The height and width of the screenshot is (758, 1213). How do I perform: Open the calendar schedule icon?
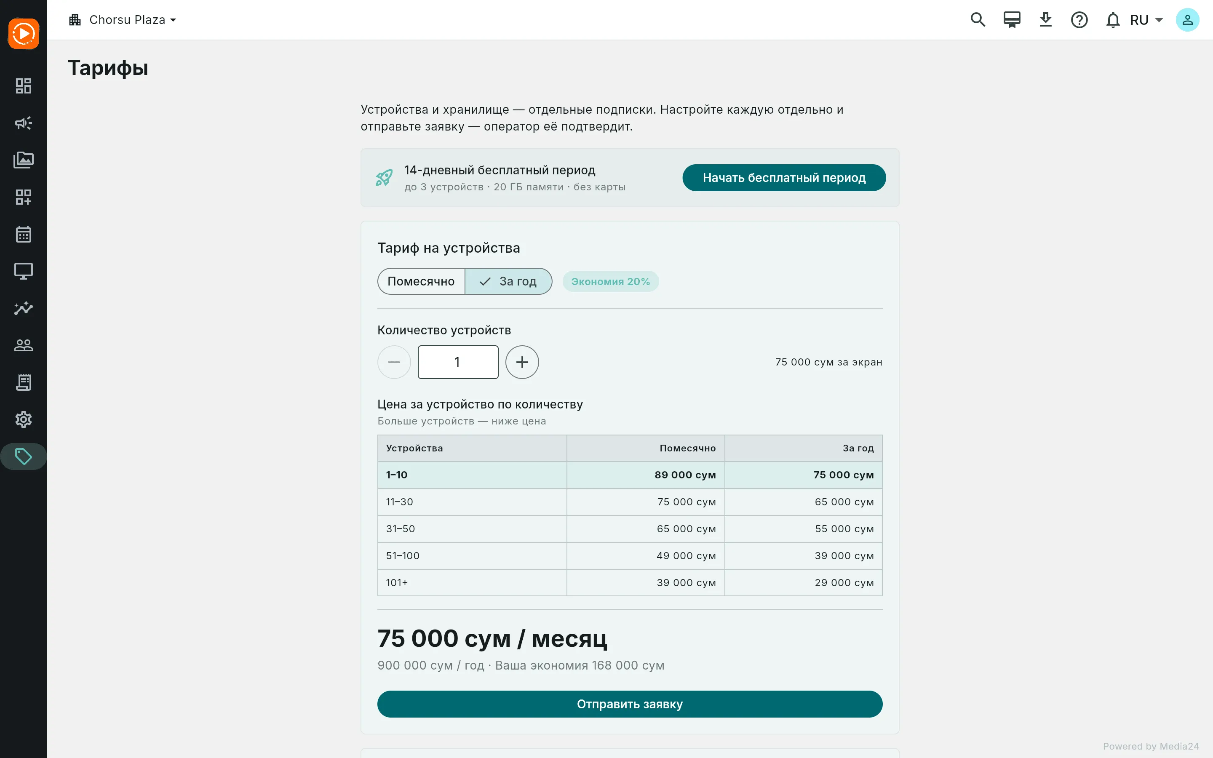click(x=24, y=234)
